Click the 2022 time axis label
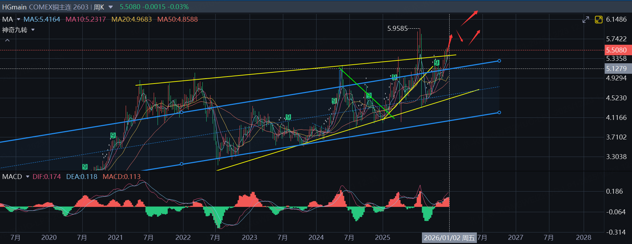632x244 pixels. [183, 238]
